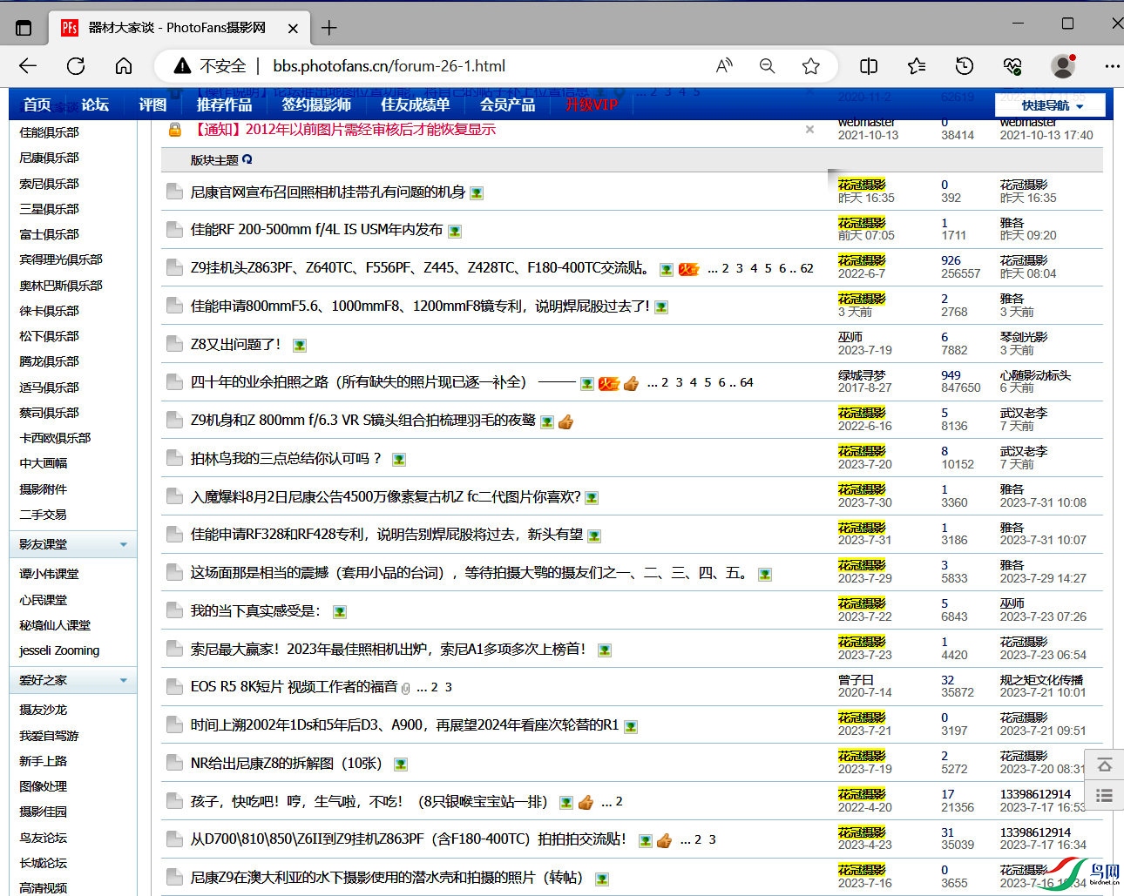1124x896 pixels.
Task: Dismiss the 2012年以前图片 notice row
Action: (809, 130)
